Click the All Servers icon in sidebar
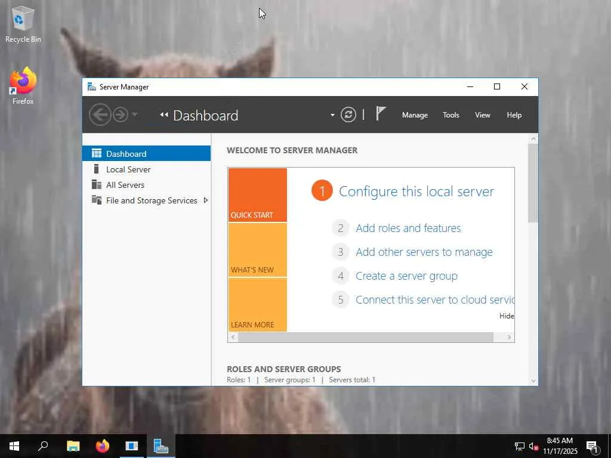 96,184
